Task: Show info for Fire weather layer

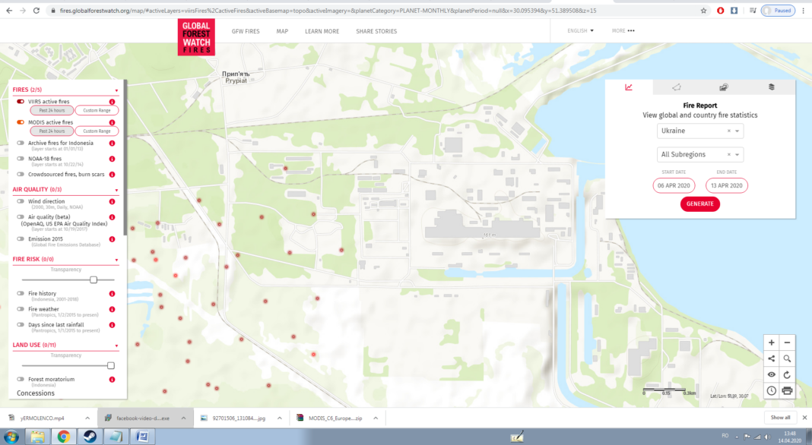Action: [x=112, y=309]
